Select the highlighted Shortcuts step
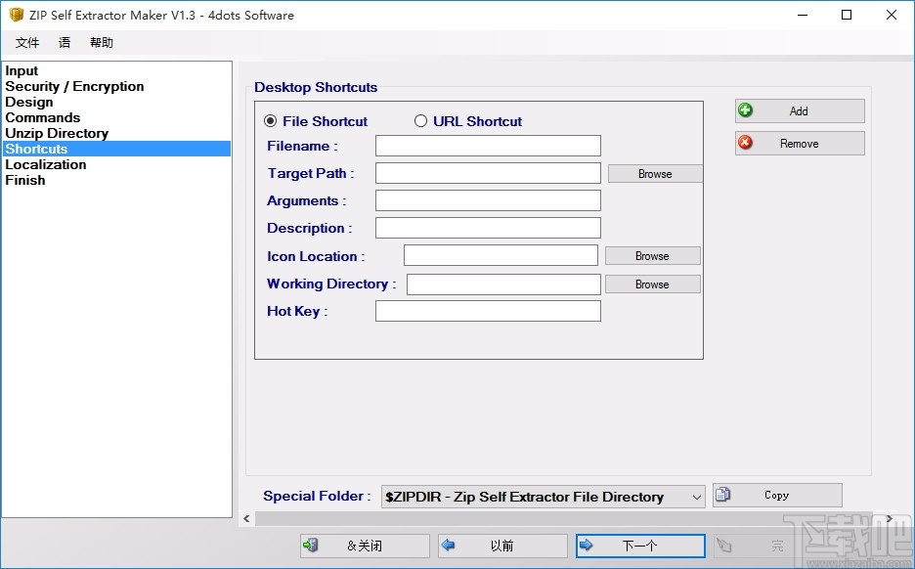 tap(116, 149)
